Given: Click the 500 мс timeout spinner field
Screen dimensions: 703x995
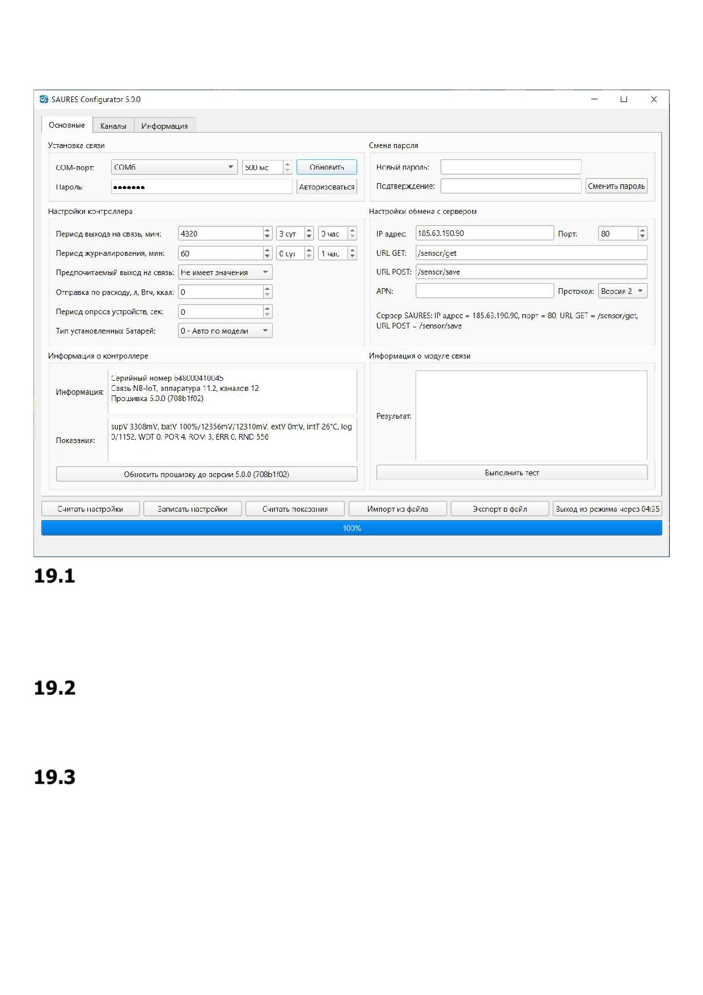Looking at the screenshot, I should [267, 167].
